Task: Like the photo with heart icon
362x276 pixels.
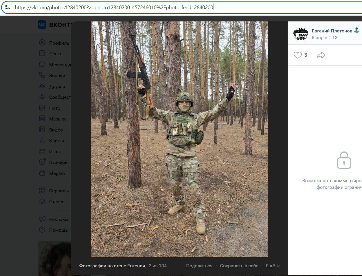Action: [298, 55]
